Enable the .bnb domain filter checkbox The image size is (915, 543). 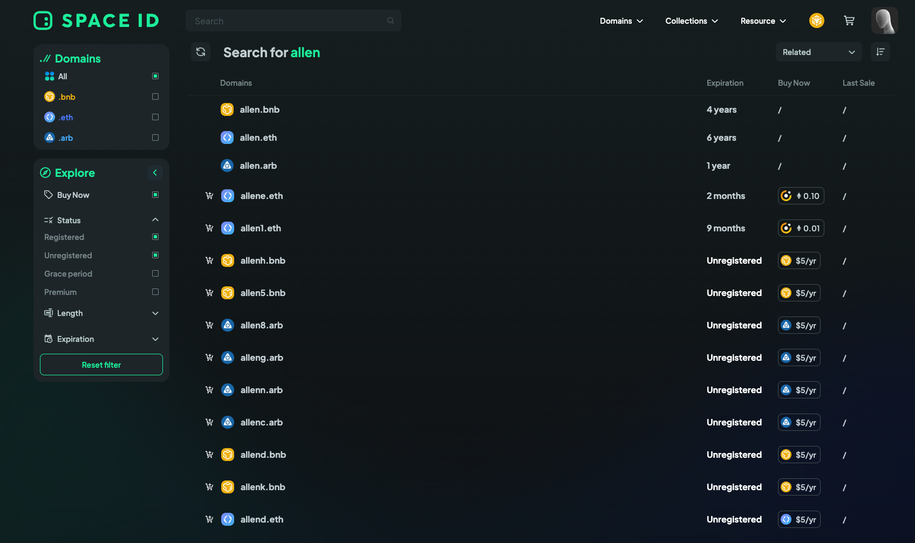pyautogui.click(x=155, y=97)
